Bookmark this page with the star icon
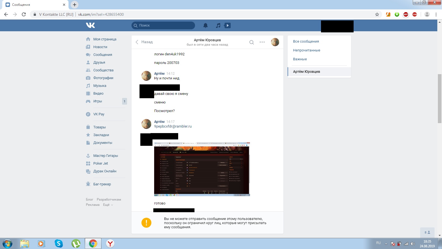 tap(377, 14)
